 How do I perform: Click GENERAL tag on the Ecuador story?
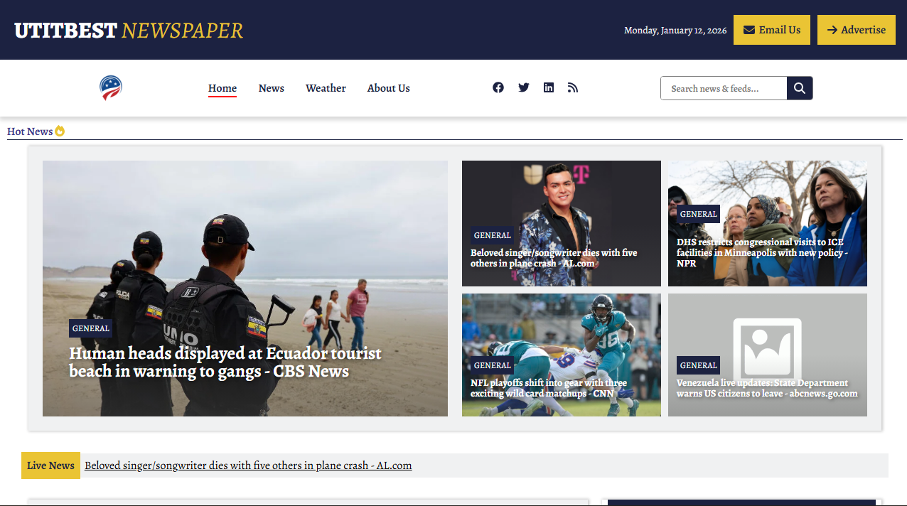91,328
